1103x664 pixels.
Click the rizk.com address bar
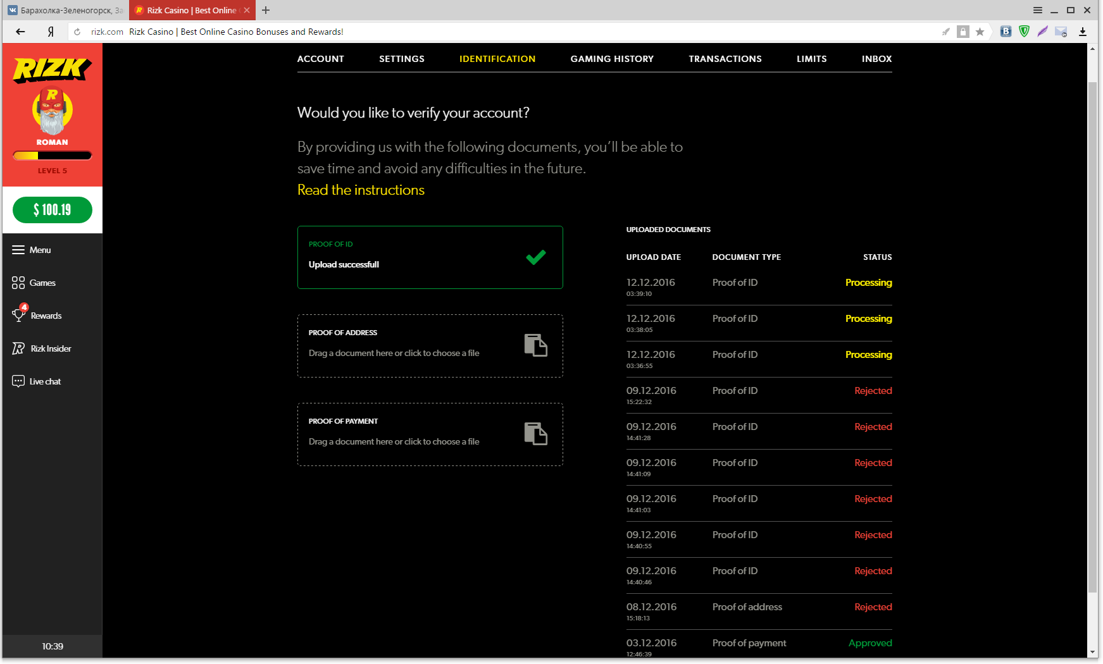(506, 32)
